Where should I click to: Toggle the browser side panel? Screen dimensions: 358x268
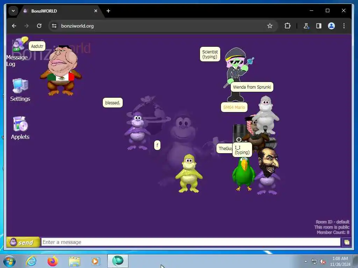pos(319,26)
